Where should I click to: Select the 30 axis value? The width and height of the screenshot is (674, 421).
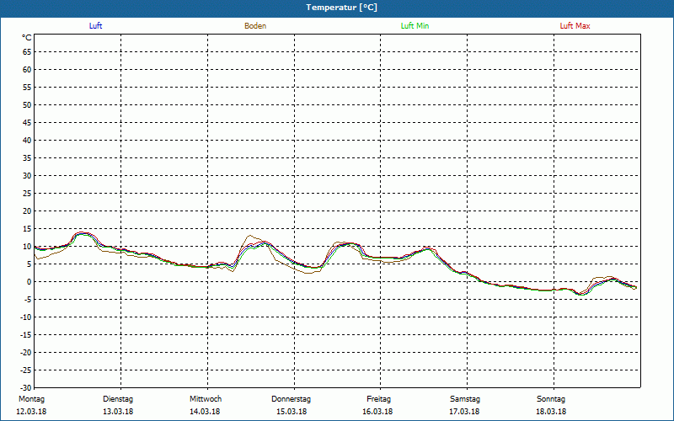click(27, 176)
